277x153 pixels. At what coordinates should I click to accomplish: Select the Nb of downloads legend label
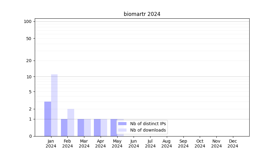(148, 130)
